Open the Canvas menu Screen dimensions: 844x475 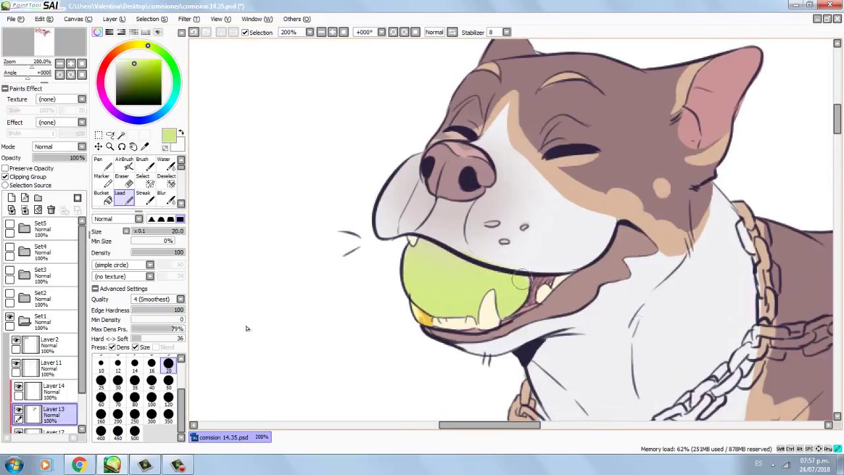point(78,19)
